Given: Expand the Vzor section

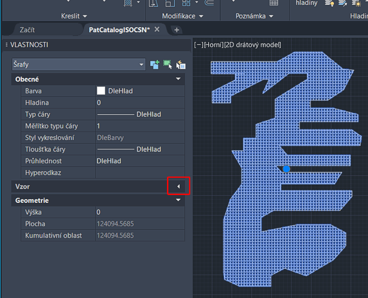Looking at the screenshot, I should [x=178, y=187].
